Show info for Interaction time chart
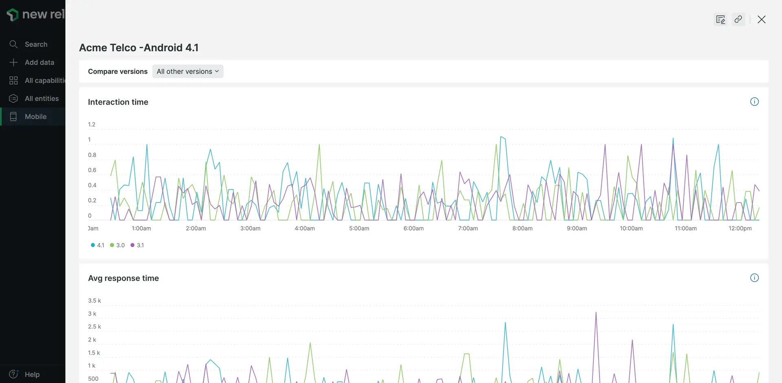 pos(754,102)
